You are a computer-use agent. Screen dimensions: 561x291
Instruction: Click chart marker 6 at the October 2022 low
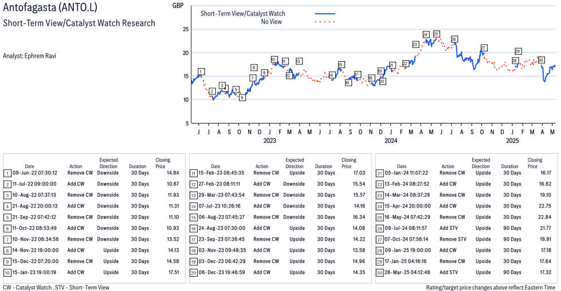[x=242, y=97]
